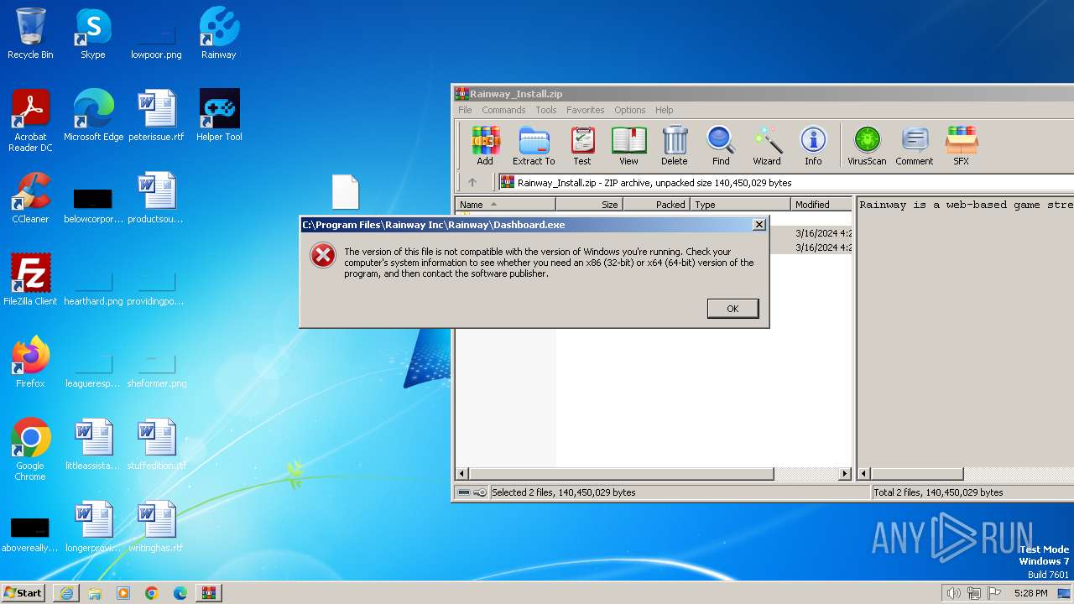This screenshot has width=1074, height=604.
Task: Select the writinghas.rtf desktop file
Action: point(156,527)
